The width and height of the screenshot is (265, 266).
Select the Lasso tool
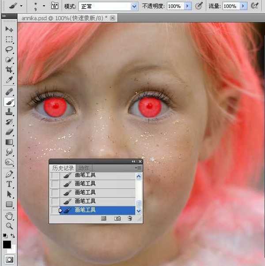click(x=9, y=49)
